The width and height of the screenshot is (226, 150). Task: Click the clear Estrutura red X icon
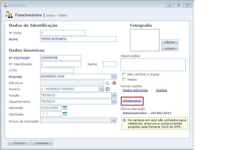click(114, 83)
